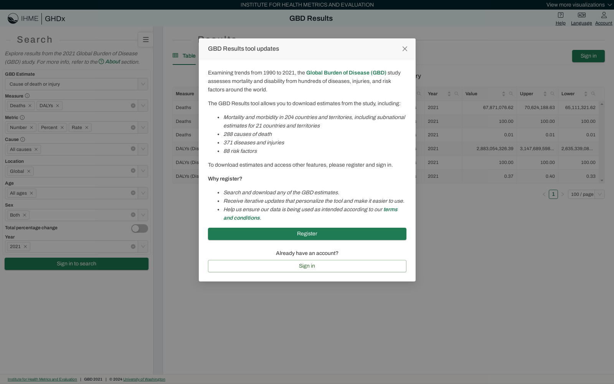The width and height of the screenshot is (614, 384).
Task: Clear all Measure selections
Action: pos(133,106)
